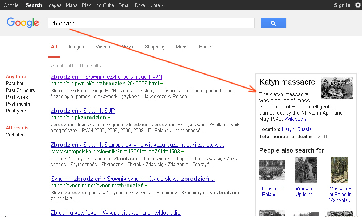Click in the search input field

pyautogui.click(x=151, y=23)
